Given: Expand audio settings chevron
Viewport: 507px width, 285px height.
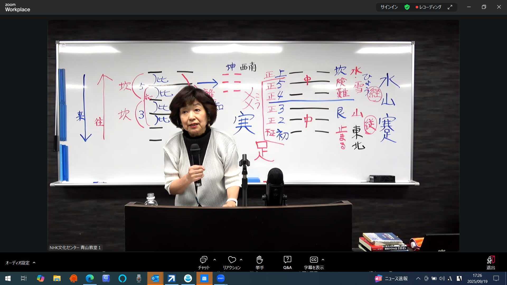Looking at the screenshot, I should pyautogui.click(x=34, y=263).
